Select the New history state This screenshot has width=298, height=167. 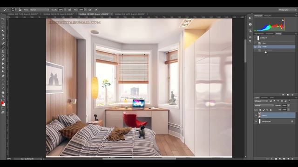coord(274,43)
